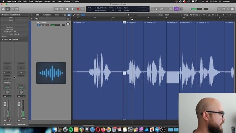
Task: Select the pointer tool menu
Action: tap(129, 15)
